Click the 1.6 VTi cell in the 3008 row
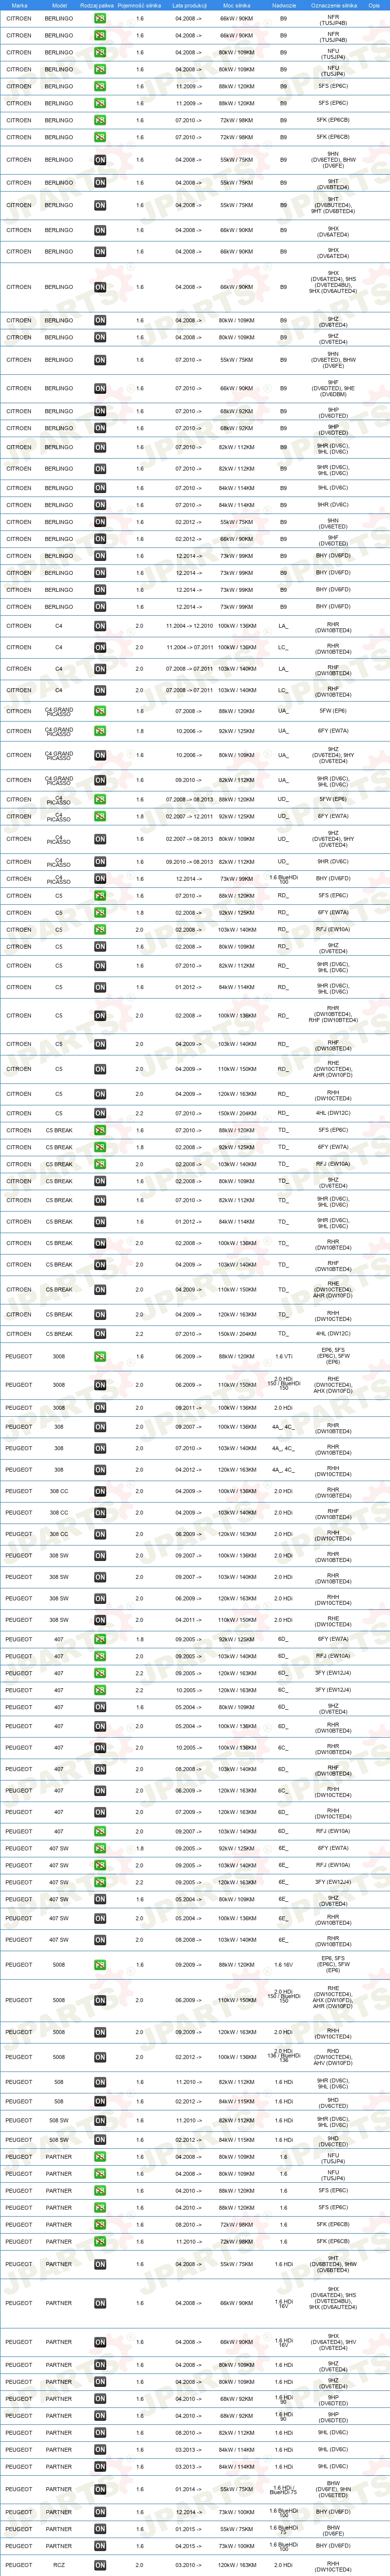Screen dimensions: 390x2576 tap(283, 1357)
